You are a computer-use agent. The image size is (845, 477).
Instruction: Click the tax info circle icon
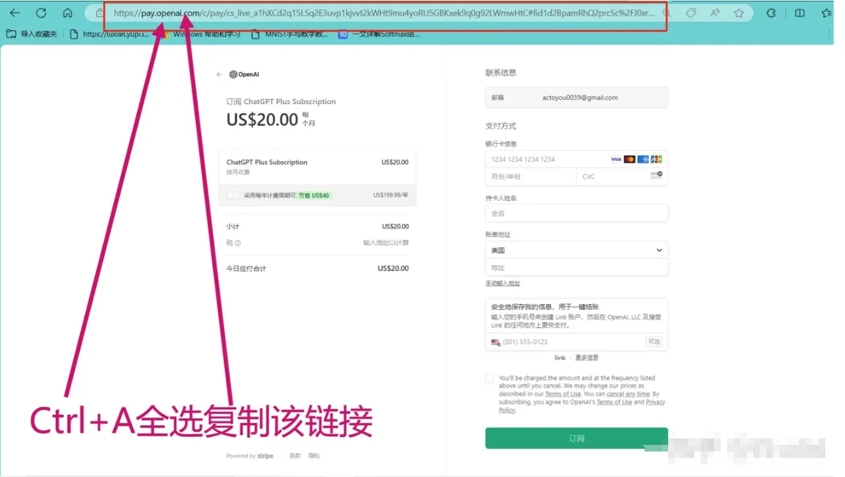coord(238,243)
